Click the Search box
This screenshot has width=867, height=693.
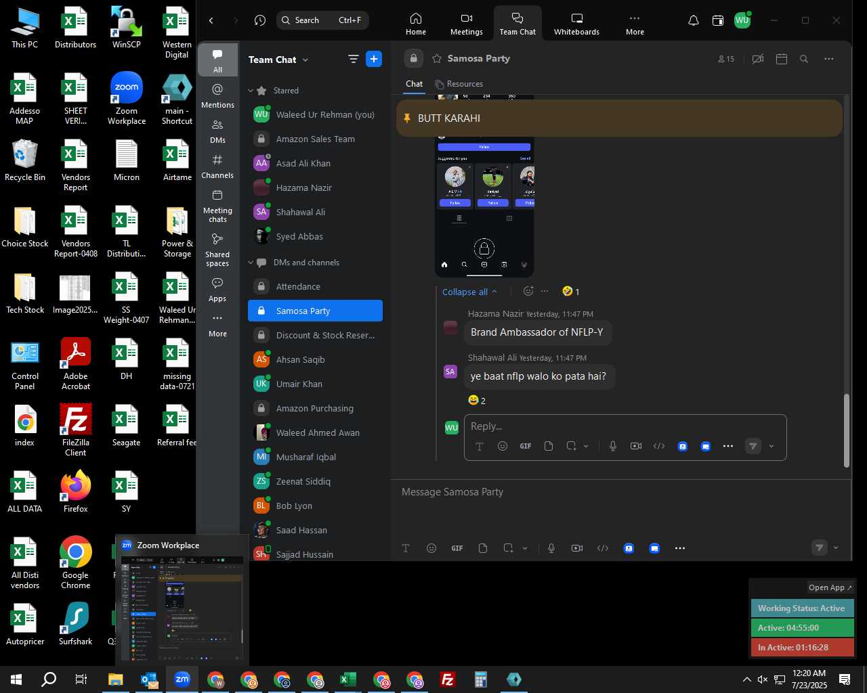(x=322, y=20)
